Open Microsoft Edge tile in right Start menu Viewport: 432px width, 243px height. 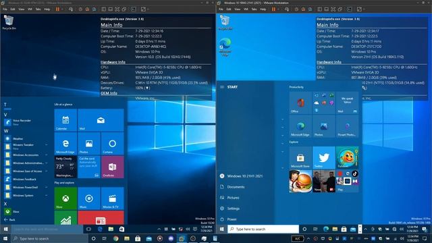[300, 126]
